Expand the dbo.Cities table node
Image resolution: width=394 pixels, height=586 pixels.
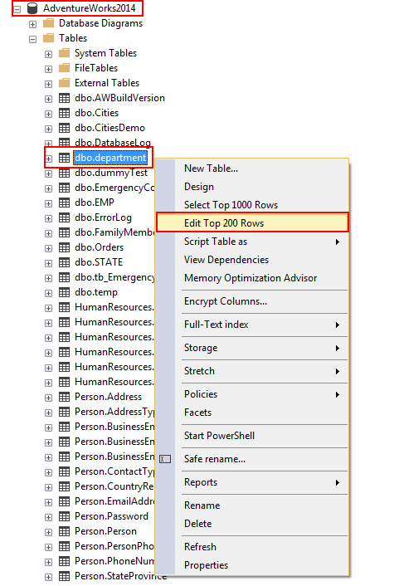click(x=49, y=114)
